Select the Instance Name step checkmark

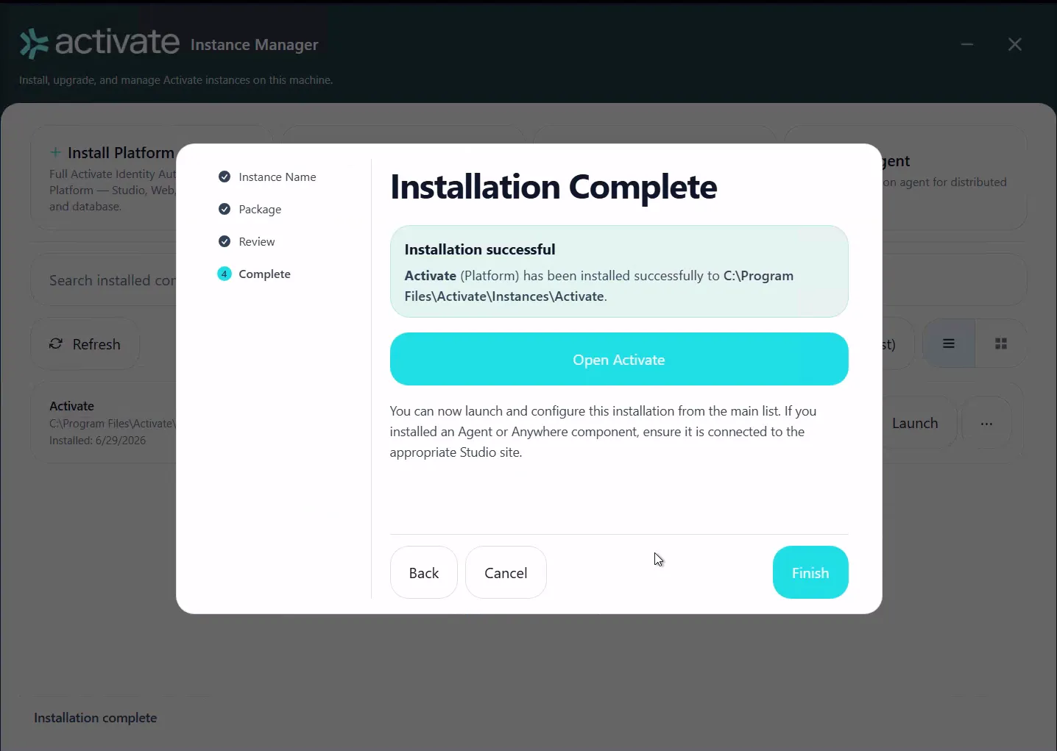click(x=225, y=177)
